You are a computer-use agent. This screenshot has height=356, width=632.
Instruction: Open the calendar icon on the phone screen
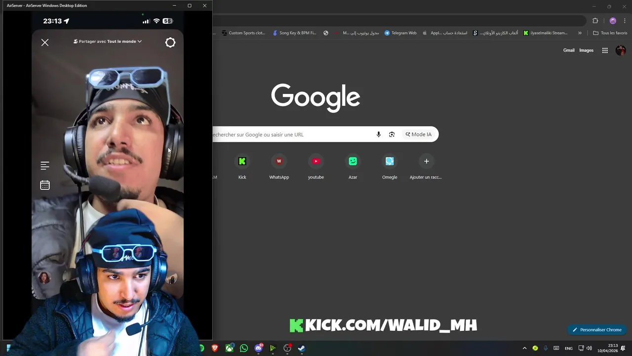[x=45, y=185]
